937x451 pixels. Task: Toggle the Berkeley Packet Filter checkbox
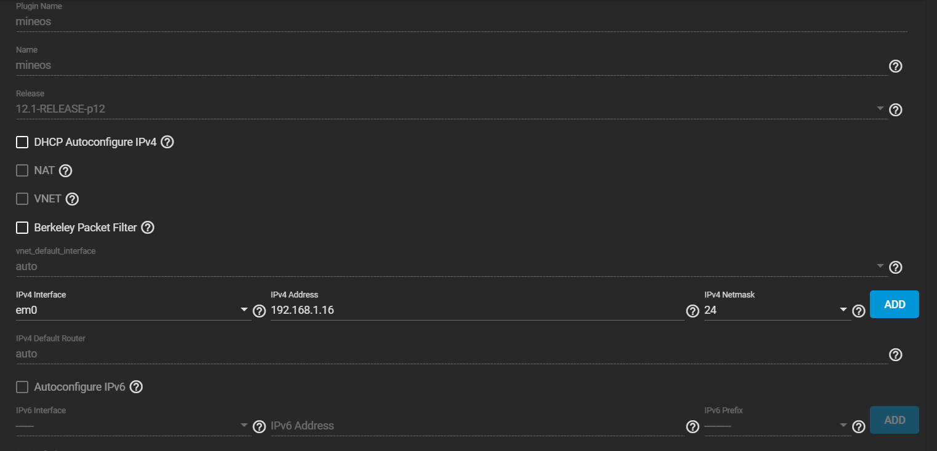click(22, 228)
